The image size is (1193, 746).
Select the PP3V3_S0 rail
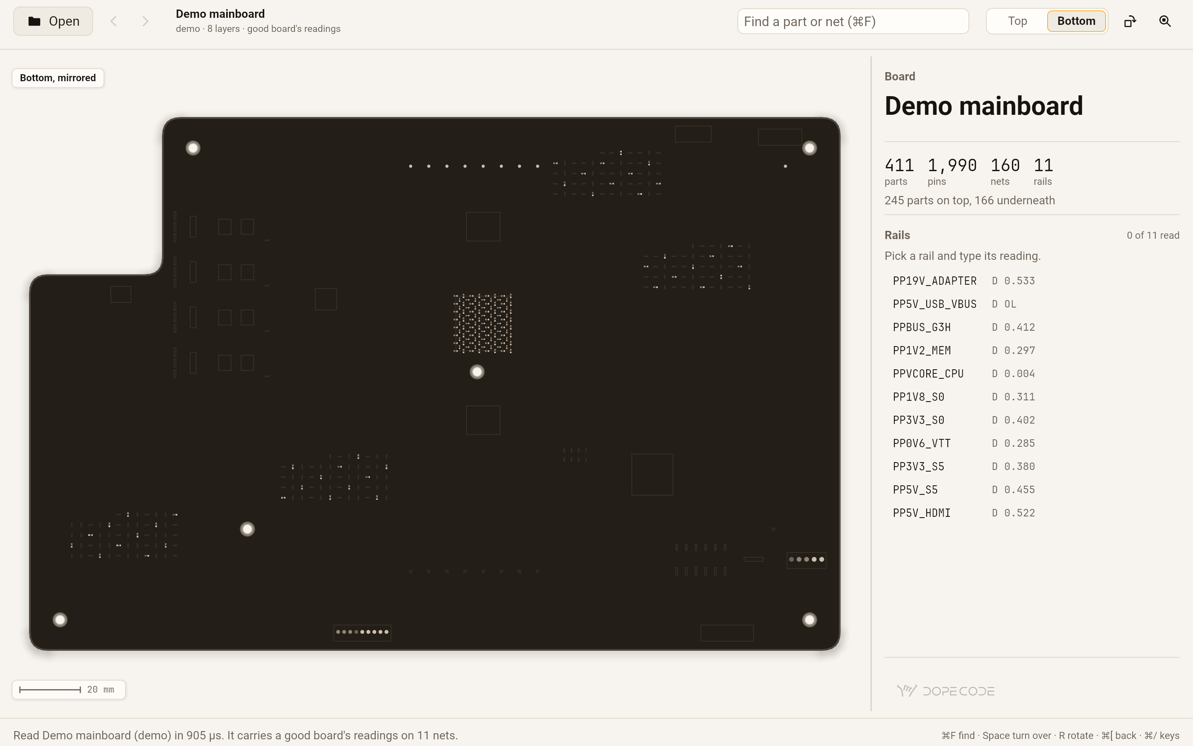(x=1032, y=420)
